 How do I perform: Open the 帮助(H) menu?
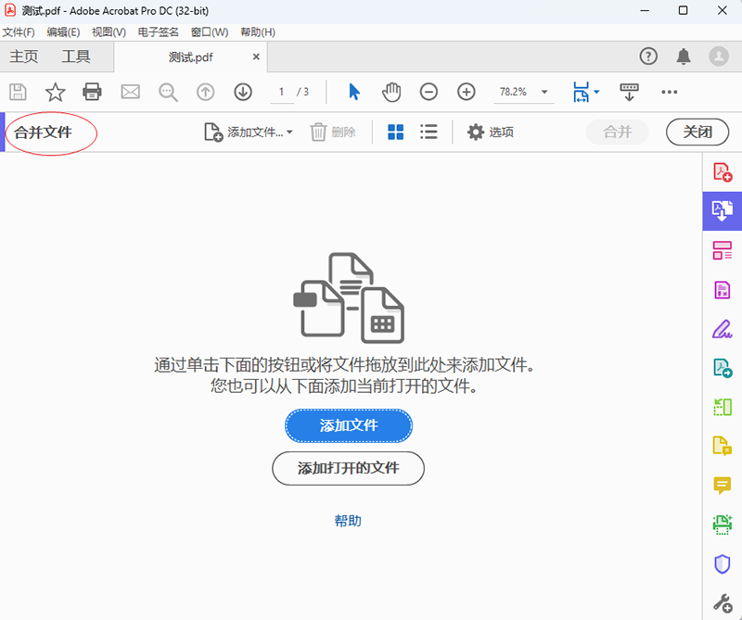(x=258, y=32)
